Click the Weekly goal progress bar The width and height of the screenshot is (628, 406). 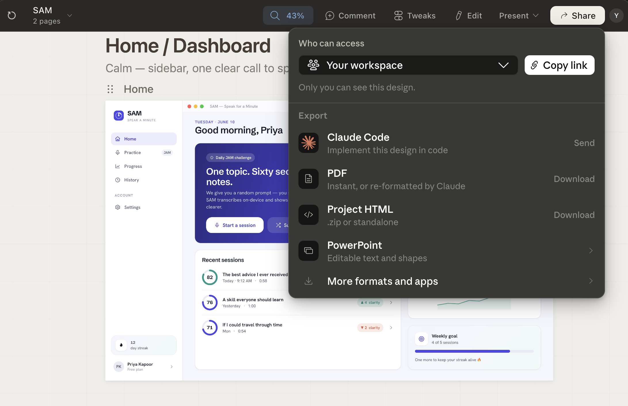coord(474,351)
